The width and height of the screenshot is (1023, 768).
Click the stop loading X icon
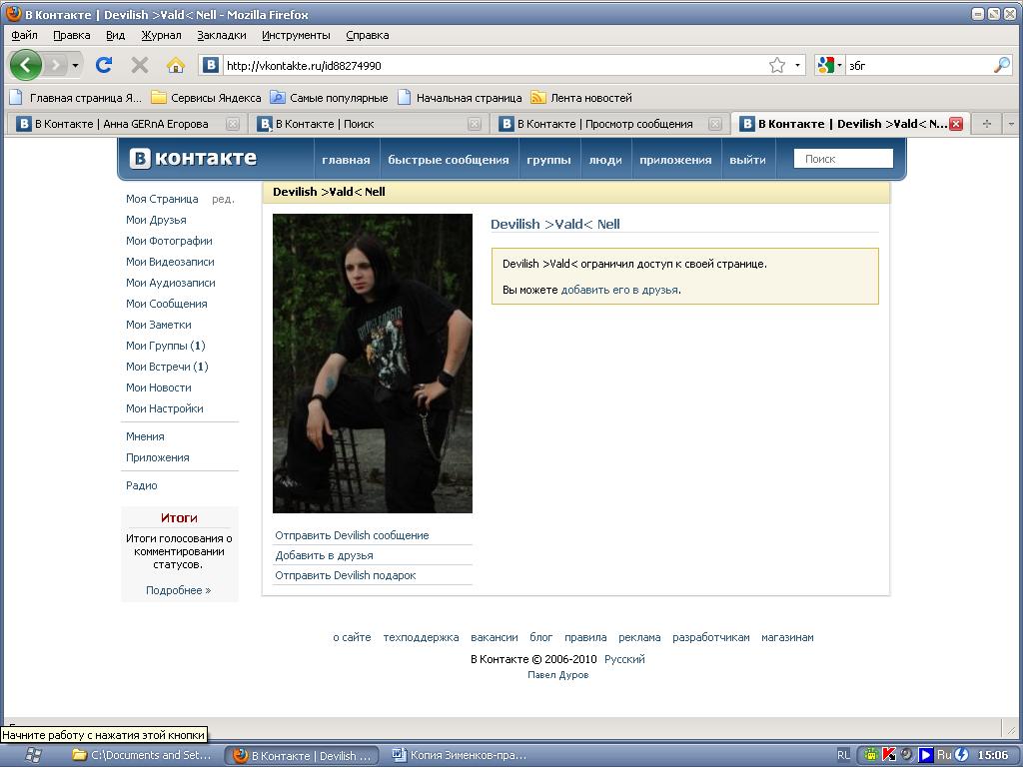pos(139,65)
